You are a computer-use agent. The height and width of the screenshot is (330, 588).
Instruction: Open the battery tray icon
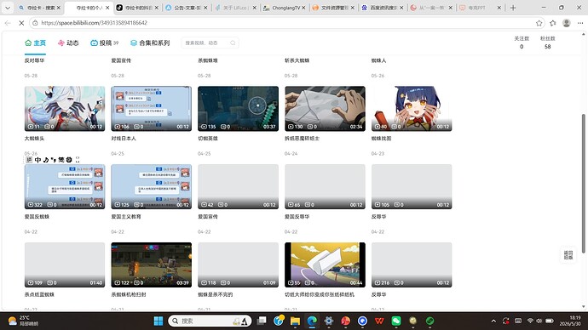pos(550,321)
